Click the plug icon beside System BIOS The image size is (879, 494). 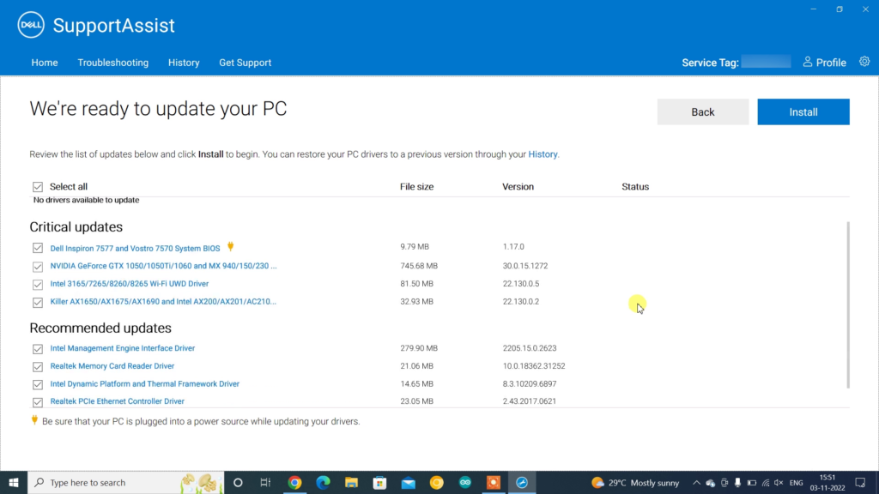point(230,246)
